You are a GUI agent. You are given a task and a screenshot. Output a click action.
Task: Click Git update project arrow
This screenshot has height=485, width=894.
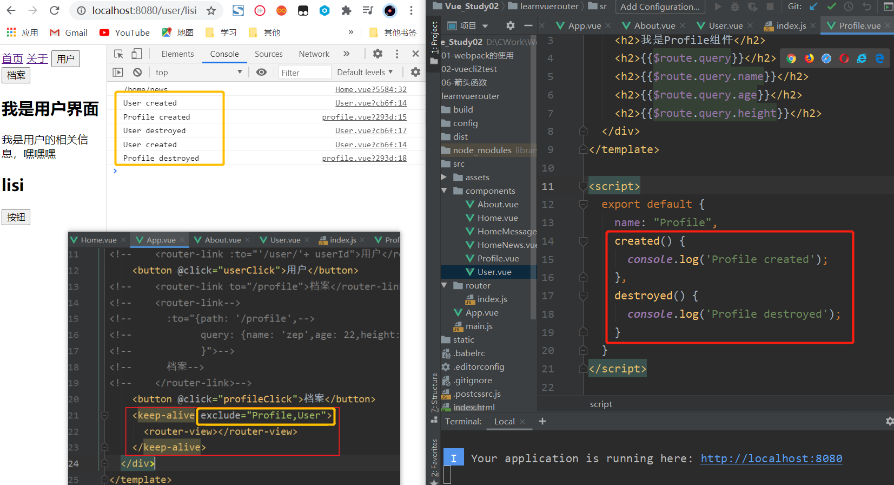tap(813, 6)
